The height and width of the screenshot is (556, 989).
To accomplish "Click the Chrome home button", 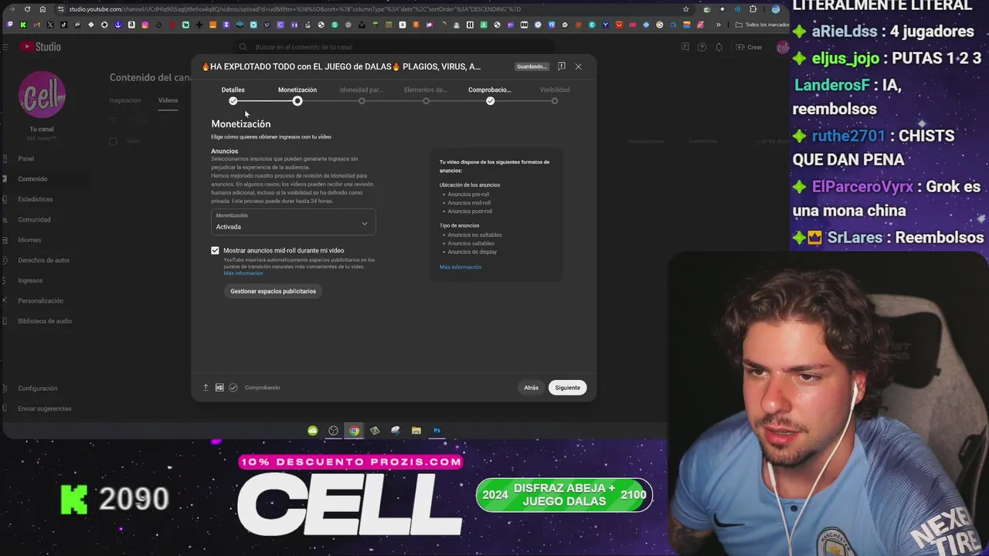I will tap(42, 9).
